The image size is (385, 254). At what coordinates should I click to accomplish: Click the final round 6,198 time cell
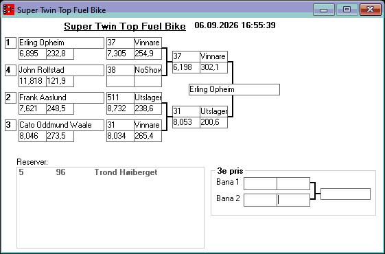click(186, 67)
